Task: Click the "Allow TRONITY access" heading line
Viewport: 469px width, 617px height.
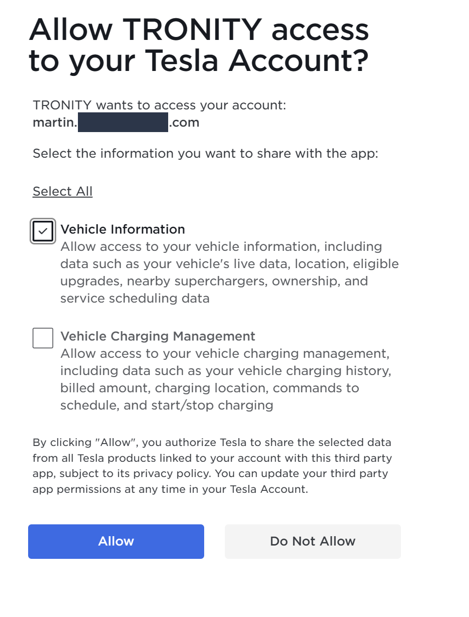Action: click(x=199, y=30)
